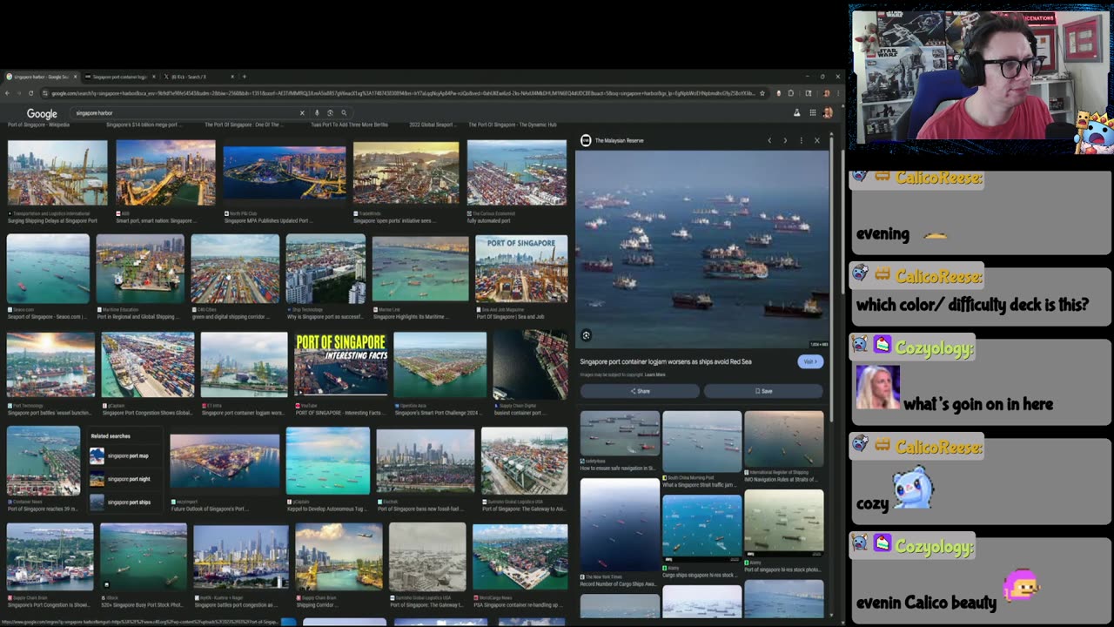1114x627 pixels.
Task: Open the 'Port of Singapore | Sea and Job' thumbnail
Action: pyautogui.click(x=521, y=270)
